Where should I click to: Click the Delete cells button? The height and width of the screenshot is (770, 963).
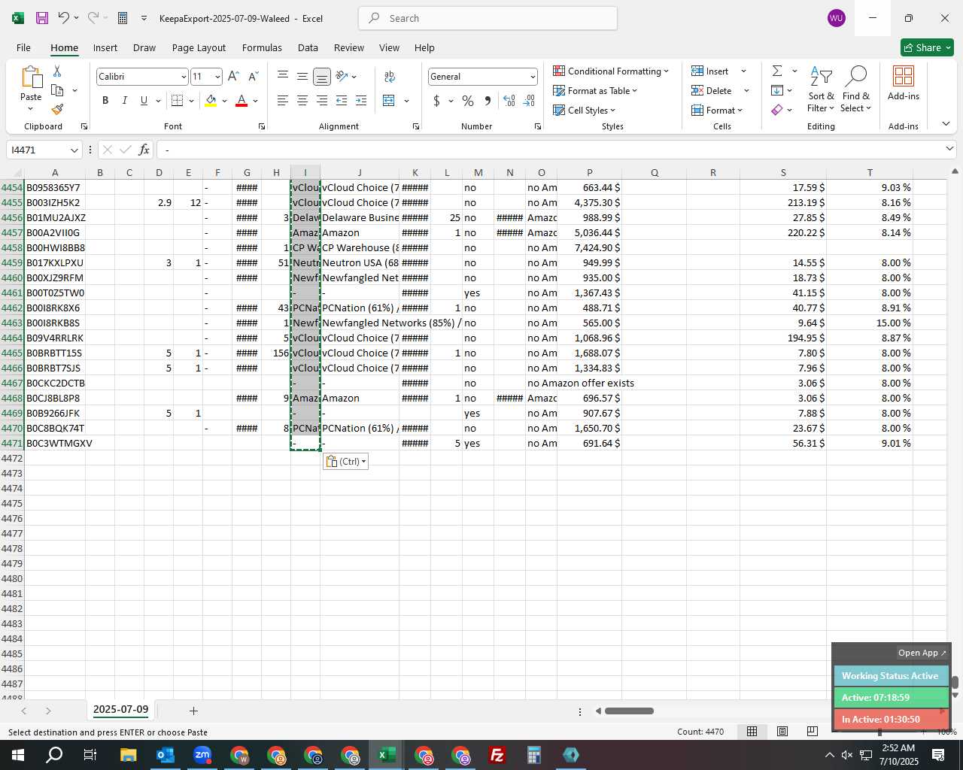click(712, 90)
